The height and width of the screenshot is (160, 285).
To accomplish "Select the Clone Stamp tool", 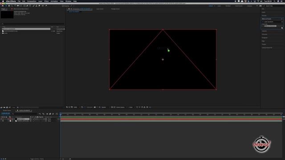I will [x=37, y=6].
